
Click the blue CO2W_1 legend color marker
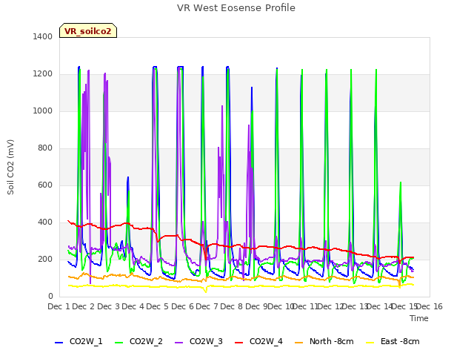coord(59,343)
